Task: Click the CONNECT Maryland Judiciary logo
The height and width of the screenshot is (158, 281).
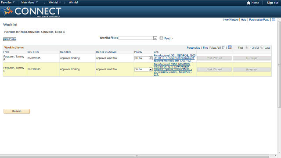Action: coord(31,11)
